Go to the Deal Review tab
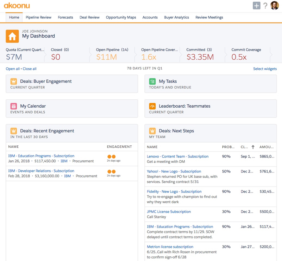The height and width of the screenshot is (261, 282). pyautogui.click(x=89, y=18)
